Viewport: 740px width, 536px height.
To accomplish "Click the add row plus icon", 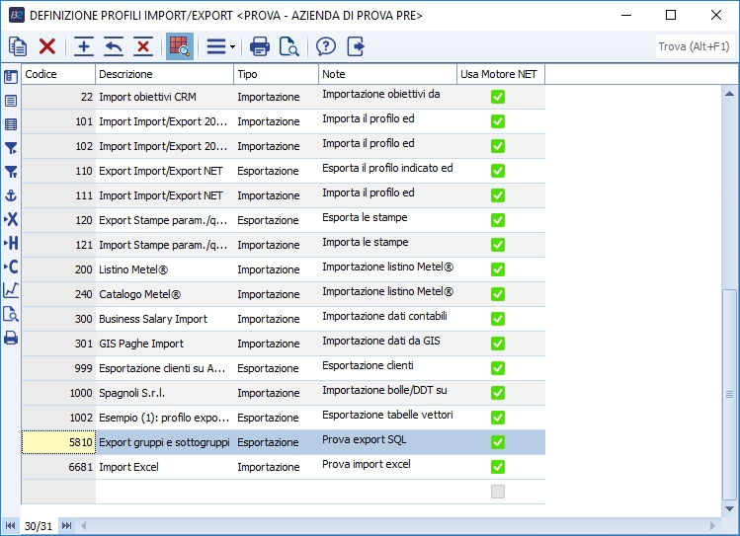I will [x=84, y=46].
